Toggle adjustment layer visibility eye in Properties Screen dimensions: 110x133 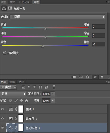pyautogui.click(x=95, y=77)
